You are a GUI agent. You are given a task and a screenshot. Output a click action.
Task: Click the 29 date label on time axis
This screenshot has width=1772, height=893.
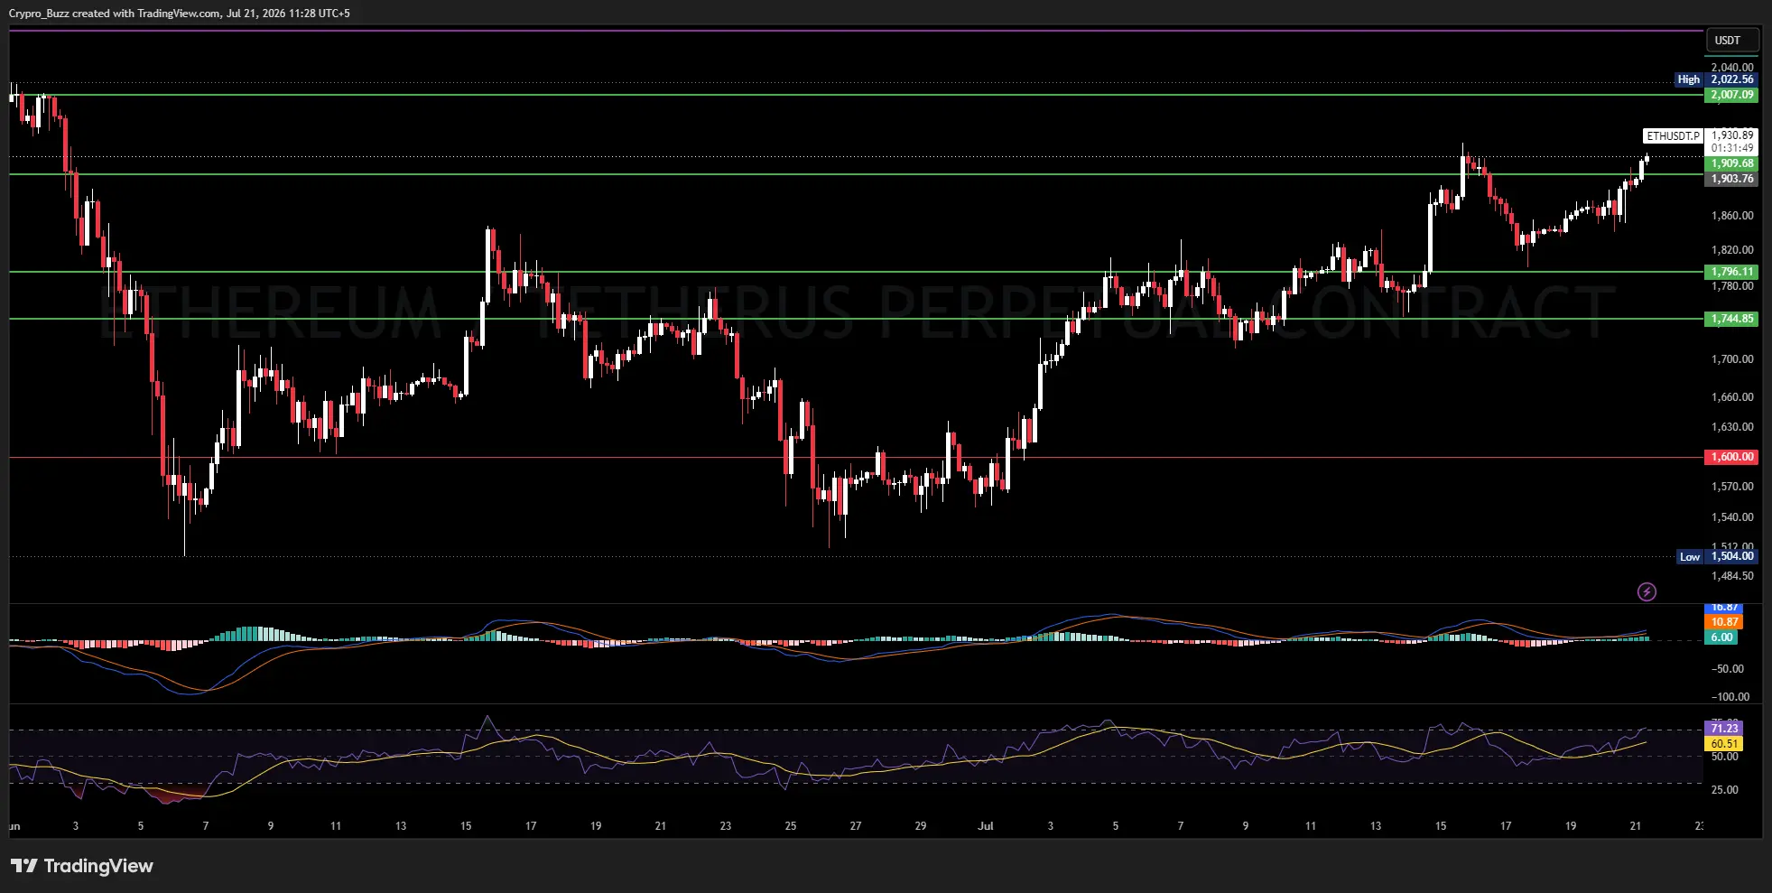[x=921, y=826]
